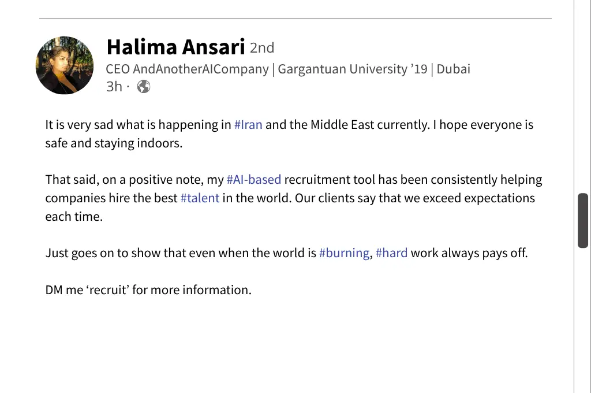Click the #Iran hashtag link

[x=248, y=124]
